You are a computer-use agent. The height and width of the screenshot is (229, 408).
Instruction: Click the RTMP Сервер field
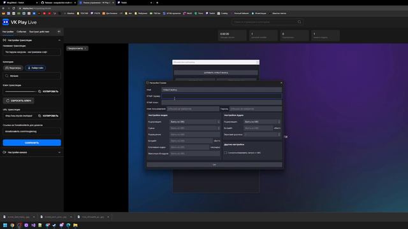[221, 96]
